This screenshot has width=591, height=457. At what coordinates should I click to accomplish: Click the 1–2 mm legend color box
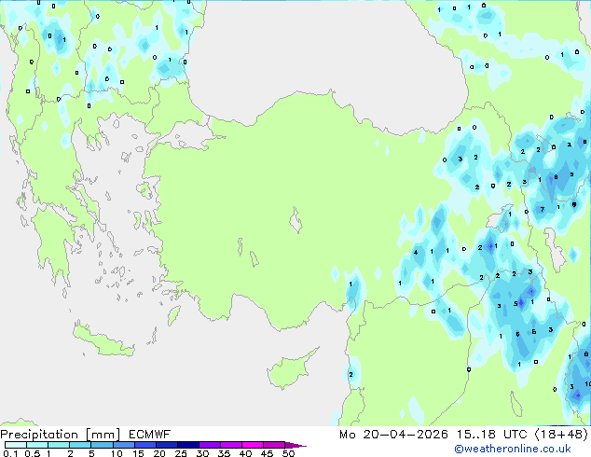(x=59, y=445)
